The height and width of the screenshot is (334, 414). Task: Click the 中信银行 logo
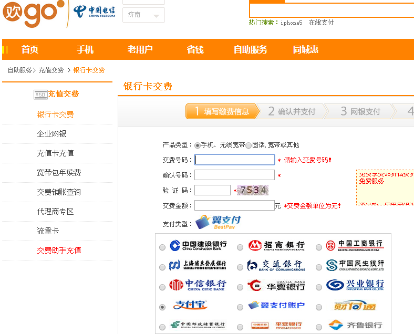pos(198,285)
